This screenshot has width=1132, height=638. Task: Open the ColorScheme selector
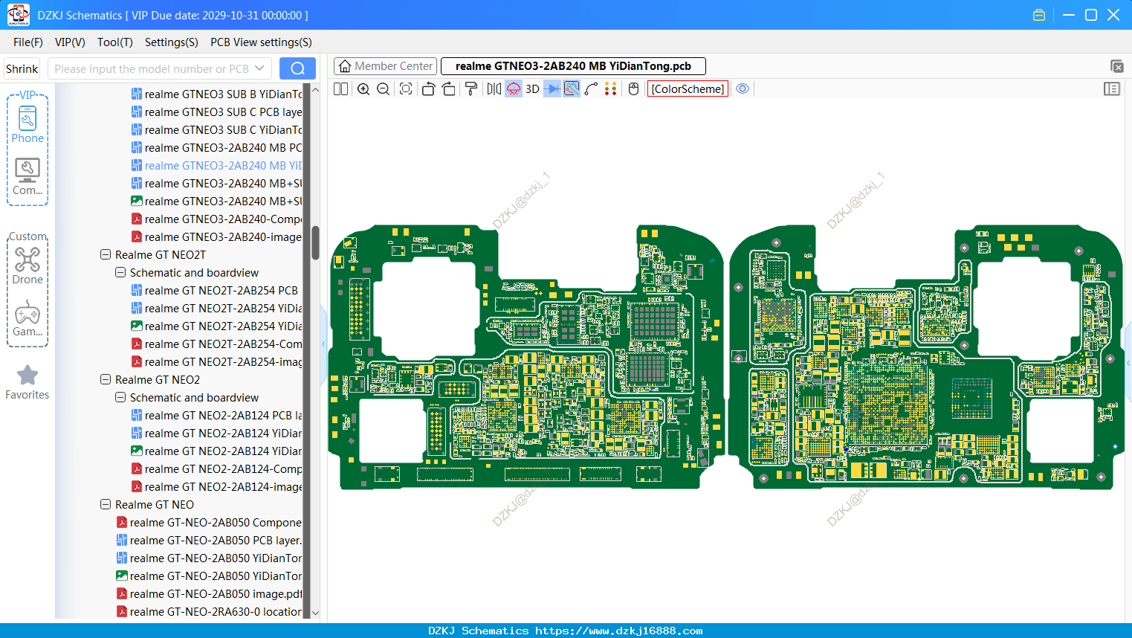point(688,89)
